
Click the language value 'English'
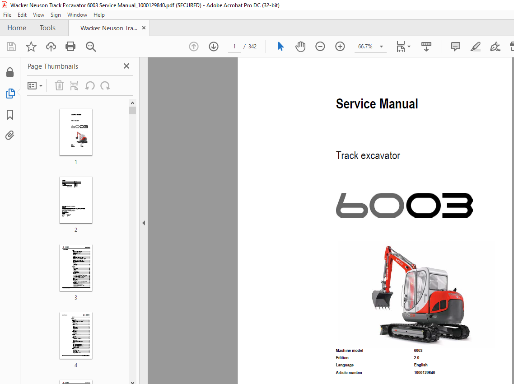coord(421,365)
